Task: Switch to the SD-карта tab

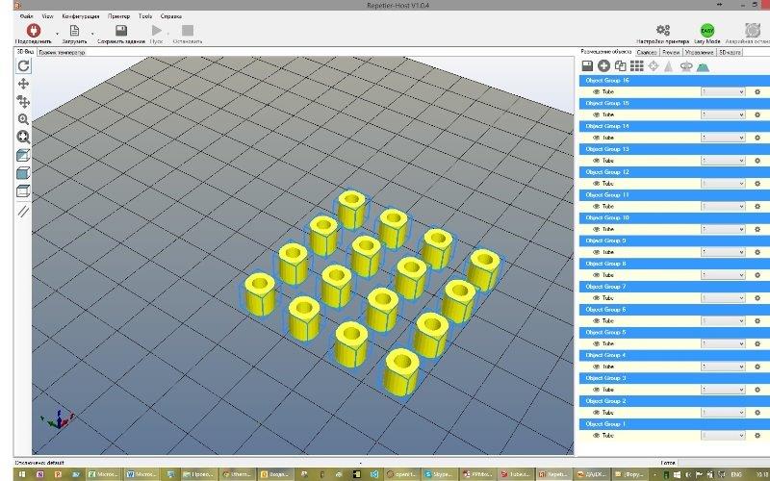Action: click(x=730, y=52)
